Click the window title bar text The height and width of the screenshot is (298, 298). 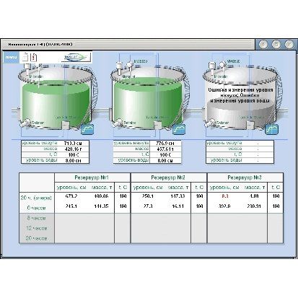click(40, 45)
